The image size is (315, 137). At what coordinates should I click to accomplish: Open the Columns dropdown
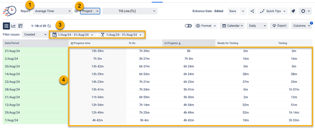301,26
